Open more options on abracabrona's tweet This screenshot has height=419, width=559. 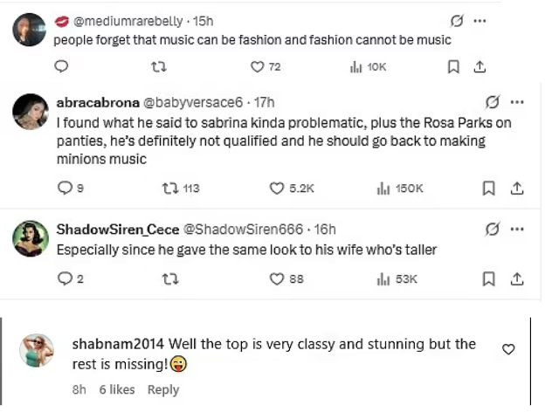pyautogui.click(x=516, y=101)
